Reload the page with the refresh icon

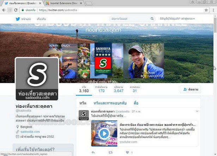(16, 10)
